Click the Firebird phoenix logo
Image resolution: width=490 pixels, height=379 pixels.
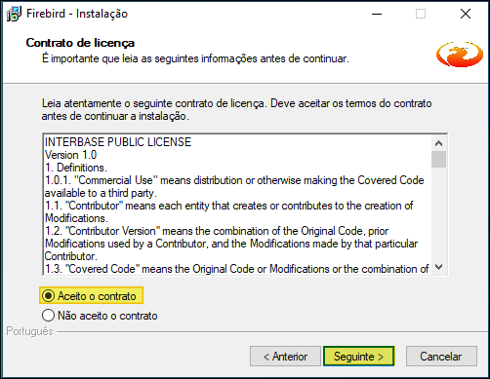[460, 55]
